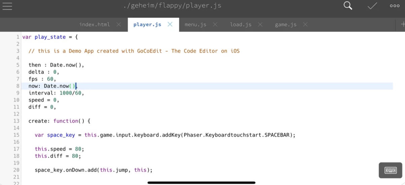Click 'this.diff = 80;' line

coord(58,156)
